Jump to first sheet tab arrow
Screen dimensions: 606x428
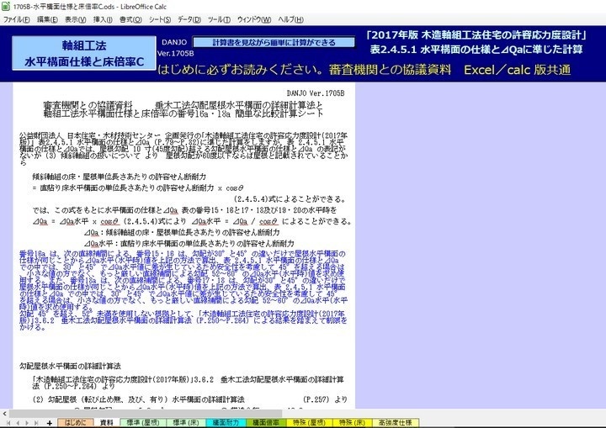(8, 423)
